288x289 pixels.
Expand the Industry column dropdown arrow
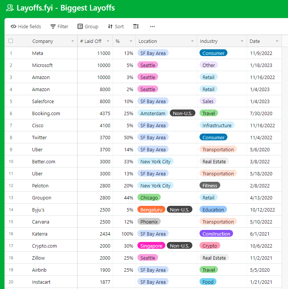coord(242,41)
